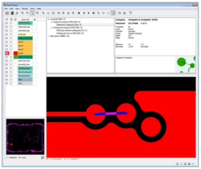The width and height of the screenshot is (201, 169).
Task: Toggle first checkbox of smd_top layer
Action: [x=7, y=34]
